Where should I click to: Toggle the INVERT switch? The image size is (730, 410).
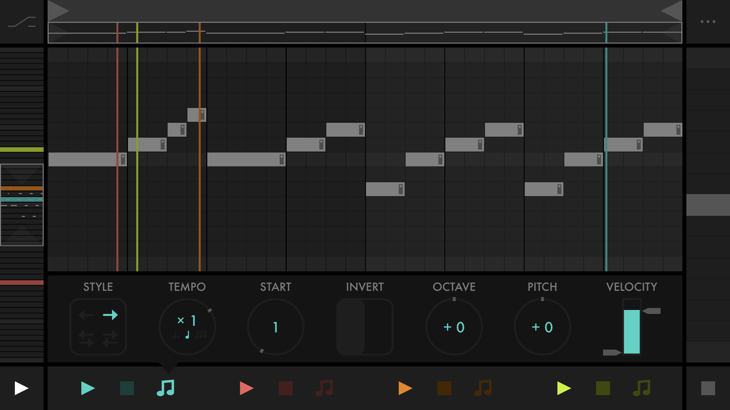[365, 327]
